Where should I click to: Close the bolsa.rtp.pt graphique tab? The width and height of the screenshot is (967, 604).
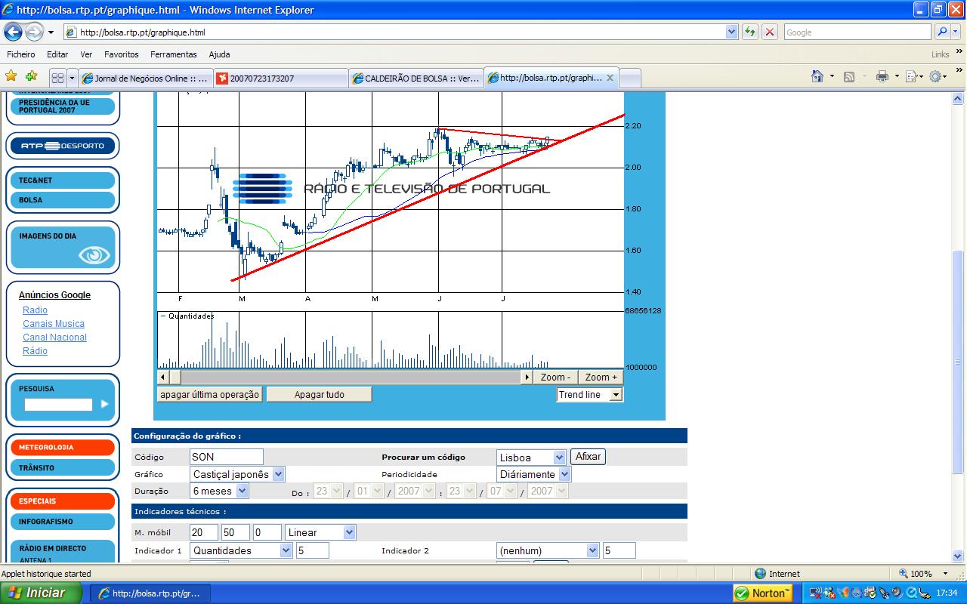coord(610,78)
